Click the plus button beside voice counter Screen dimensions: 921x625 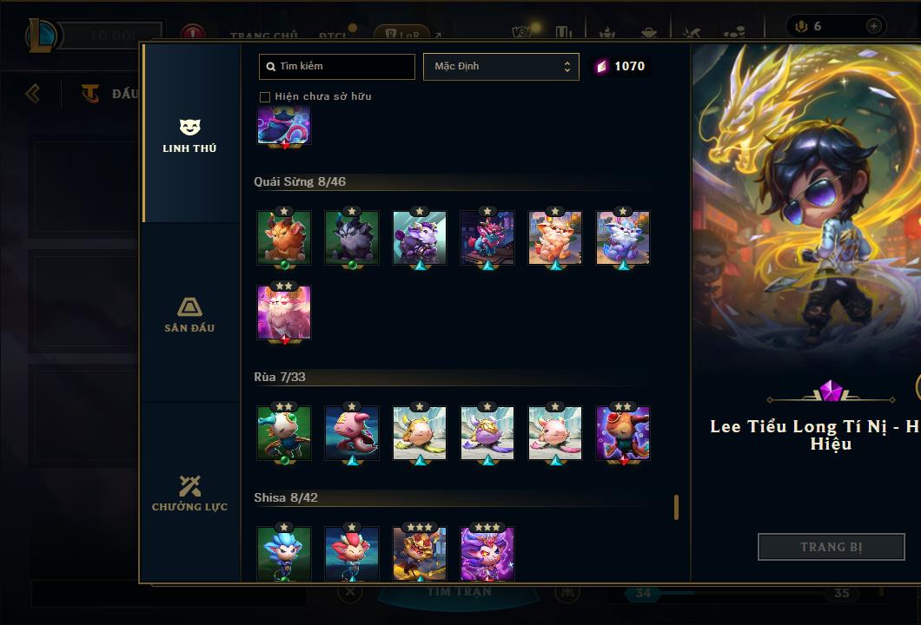tap(873, 26)
